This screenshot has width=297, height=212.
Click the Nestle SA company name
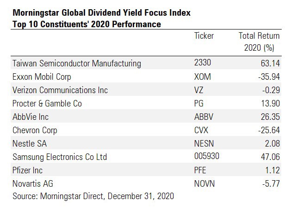coord(31,143)
